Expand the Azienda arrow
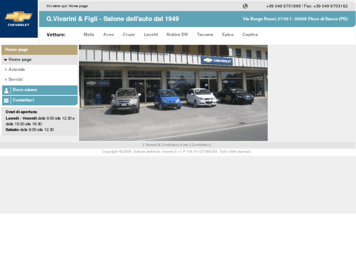 (x=6, y=70)
